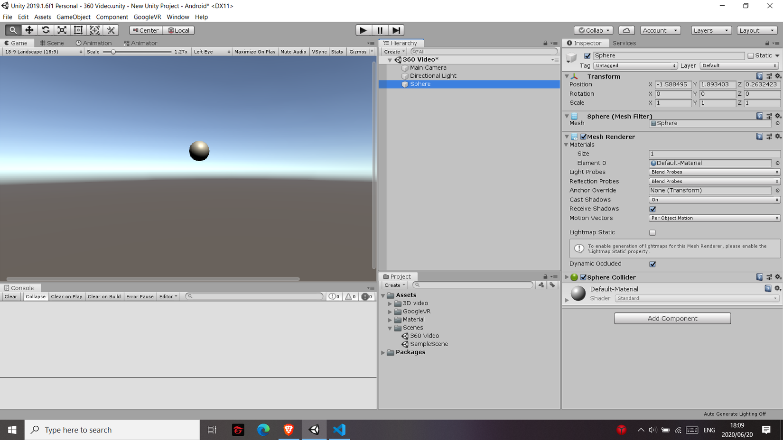Image resolution: width=783 pixels, height=440 pixels.
Task: Enable the Lightmap Static checkbox
Action: [652, 233]
